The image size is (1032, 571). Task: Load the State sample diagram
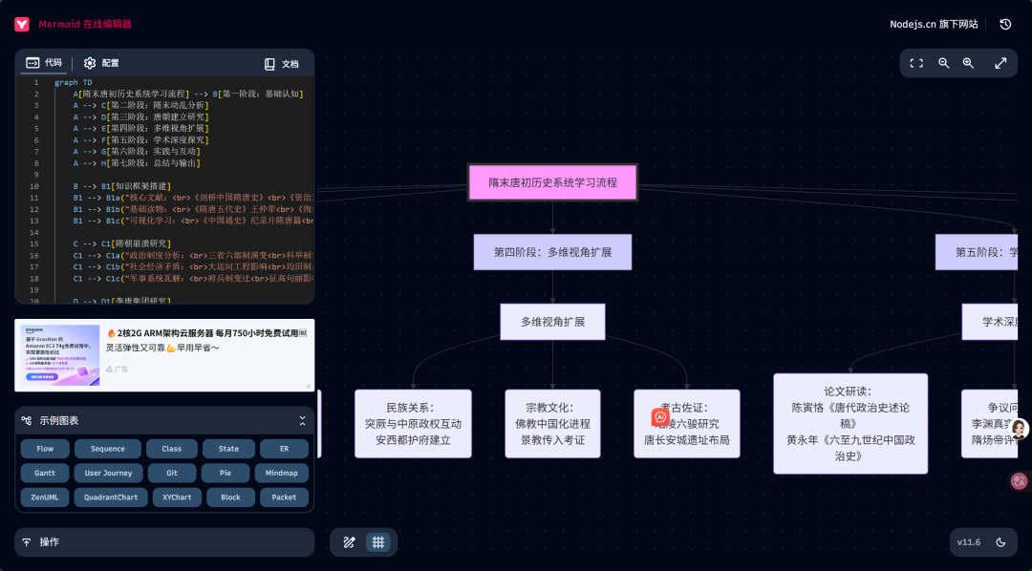tap(228, 449)
